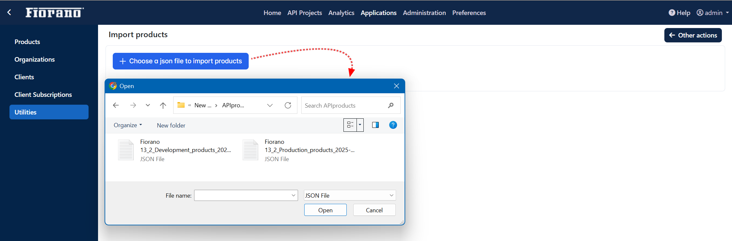Select the Applications menu item

click(378, 13)
